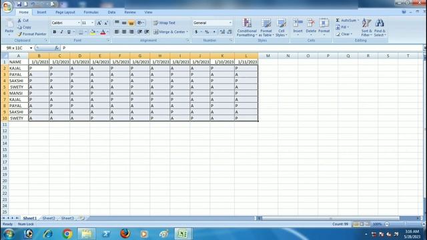Viewport: 427px width, 240px height.
Task: Set Bottom Align for cells
Action: 131,23
